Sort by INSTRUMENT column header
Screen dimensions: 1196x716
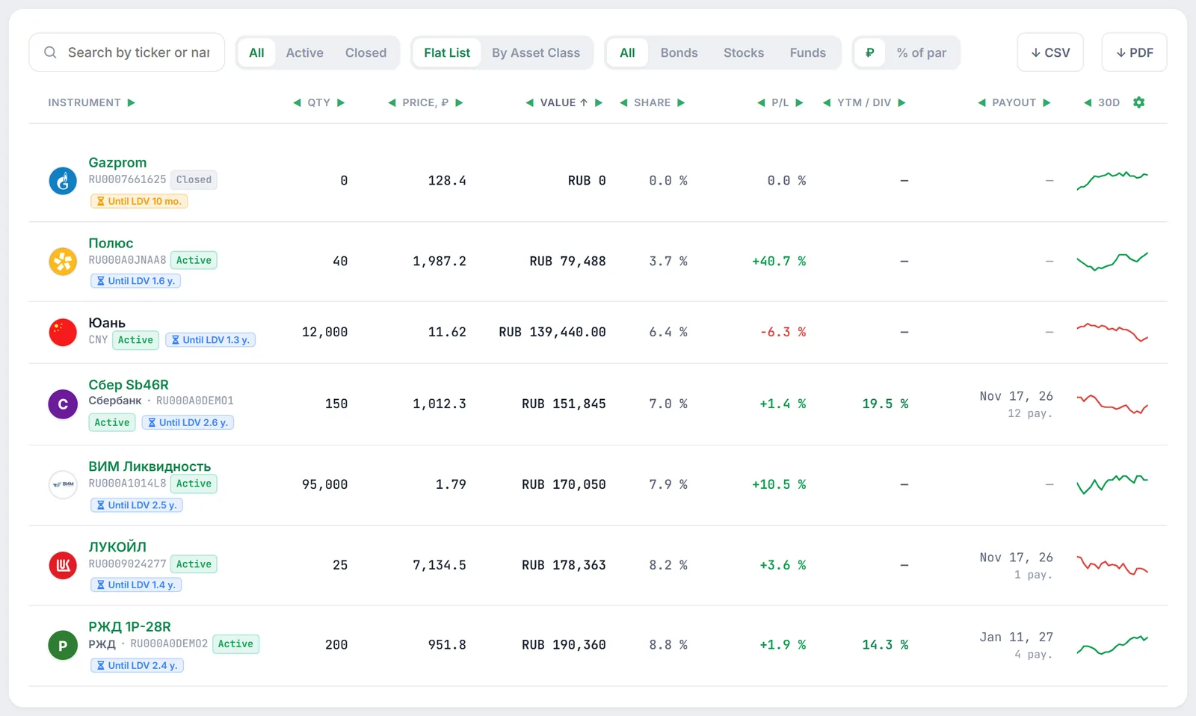click(x=84, y=102)
